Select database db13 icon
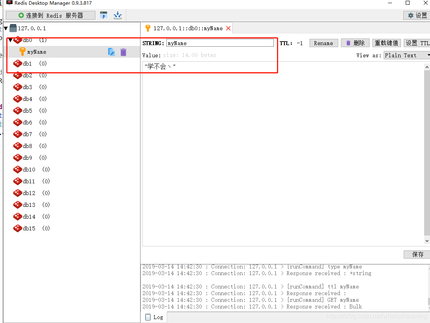430x323 pixels. click(18, 205)
